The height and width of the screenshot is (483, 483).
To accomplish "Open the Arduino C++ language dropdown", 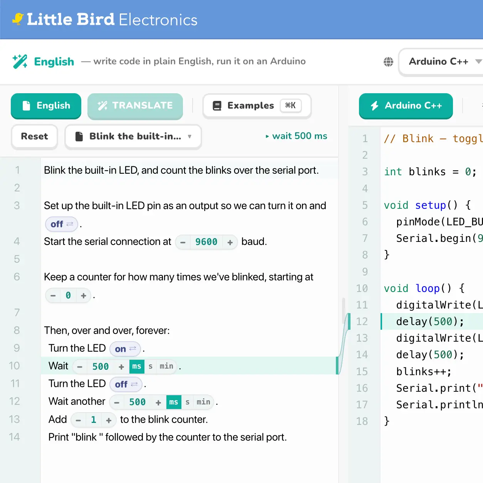I will (441, 62).
